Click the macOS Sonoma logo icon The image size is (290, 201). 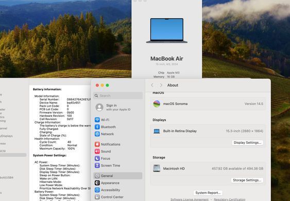(157, 104)
